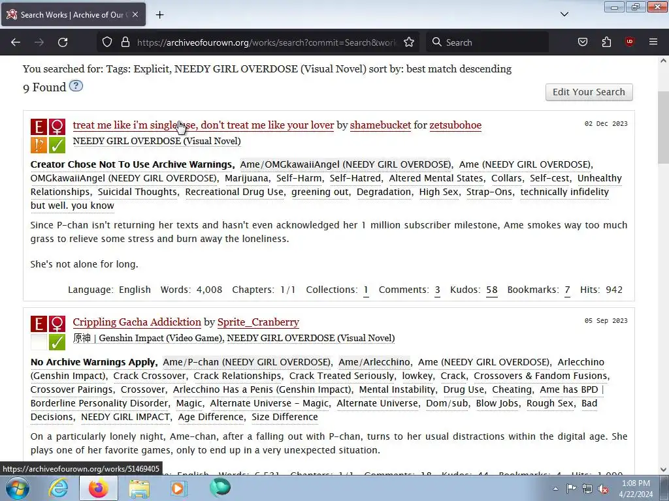Click the Explicit rating icon of first work
Viewport: 669px width, 501px height.
click(x=39, y=127)
